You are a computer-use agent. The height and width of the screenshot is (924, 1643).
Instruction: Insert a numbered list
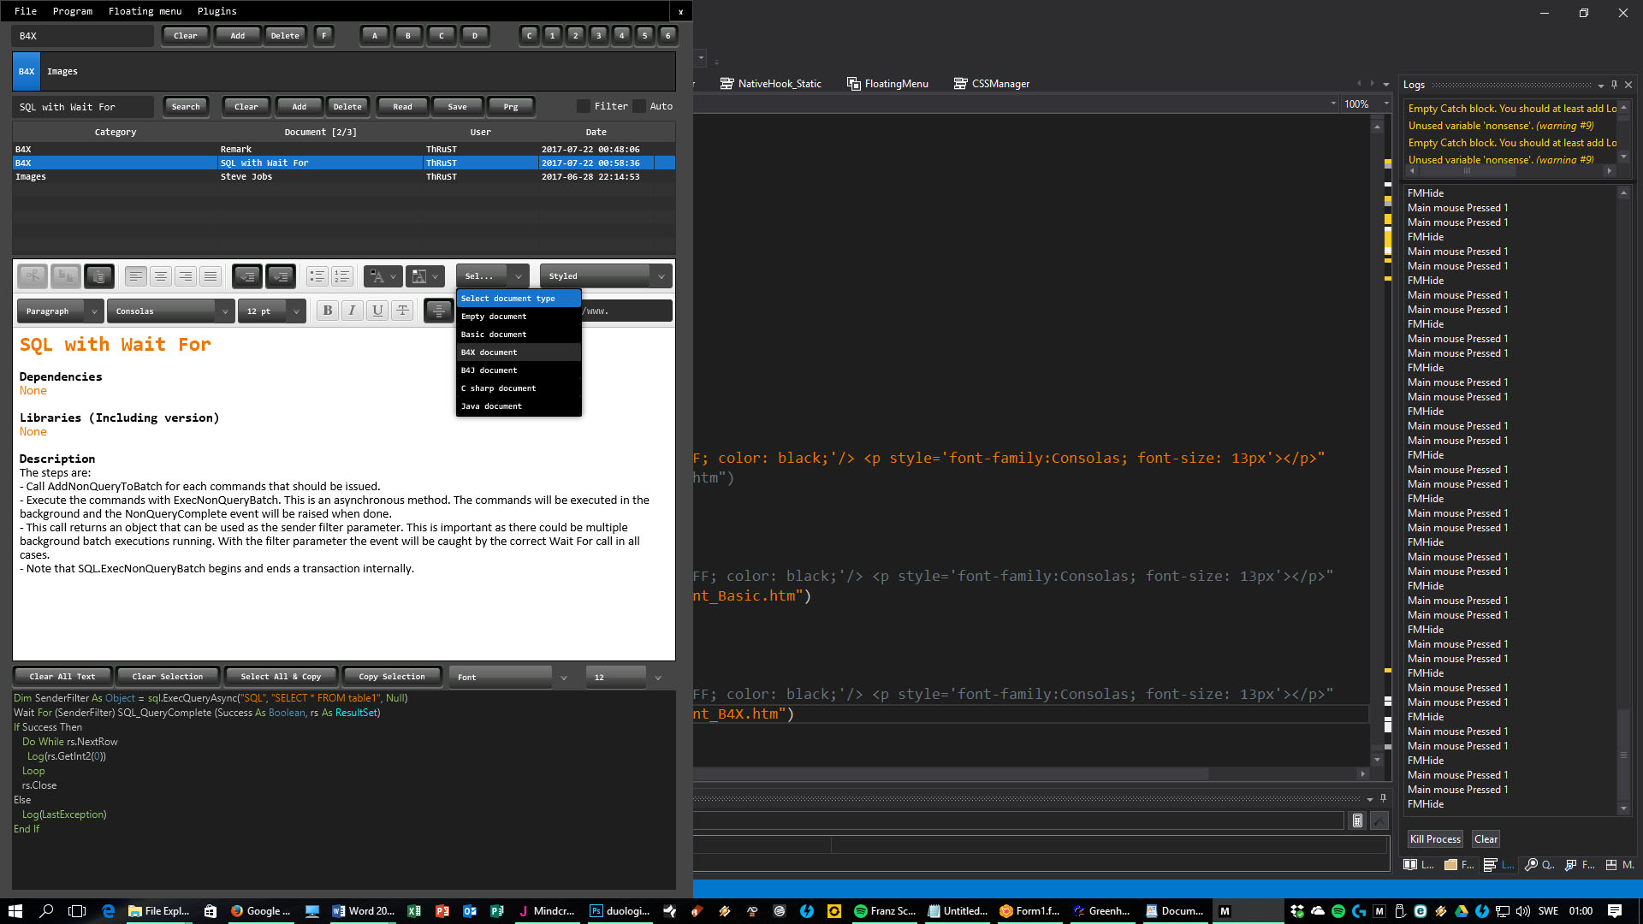pos(342,276)
